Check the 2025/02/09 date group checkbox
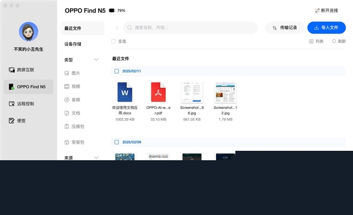This screenshot has height=215, width=353. 116,142
